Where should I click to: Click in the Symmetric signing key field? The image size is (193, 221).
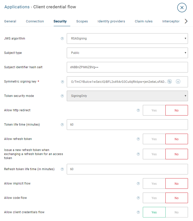pyautogui.click(x=127, y=82)
